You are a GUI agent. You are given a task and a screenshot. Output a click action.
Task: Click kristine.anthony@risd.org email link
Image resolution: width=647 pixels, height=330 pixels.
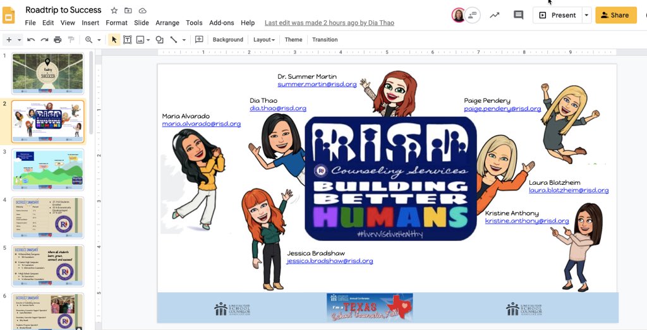527,221
